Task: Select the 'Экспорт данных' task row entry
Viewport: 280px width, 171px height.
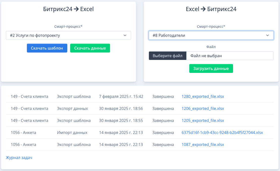Action: pos(72,109)
